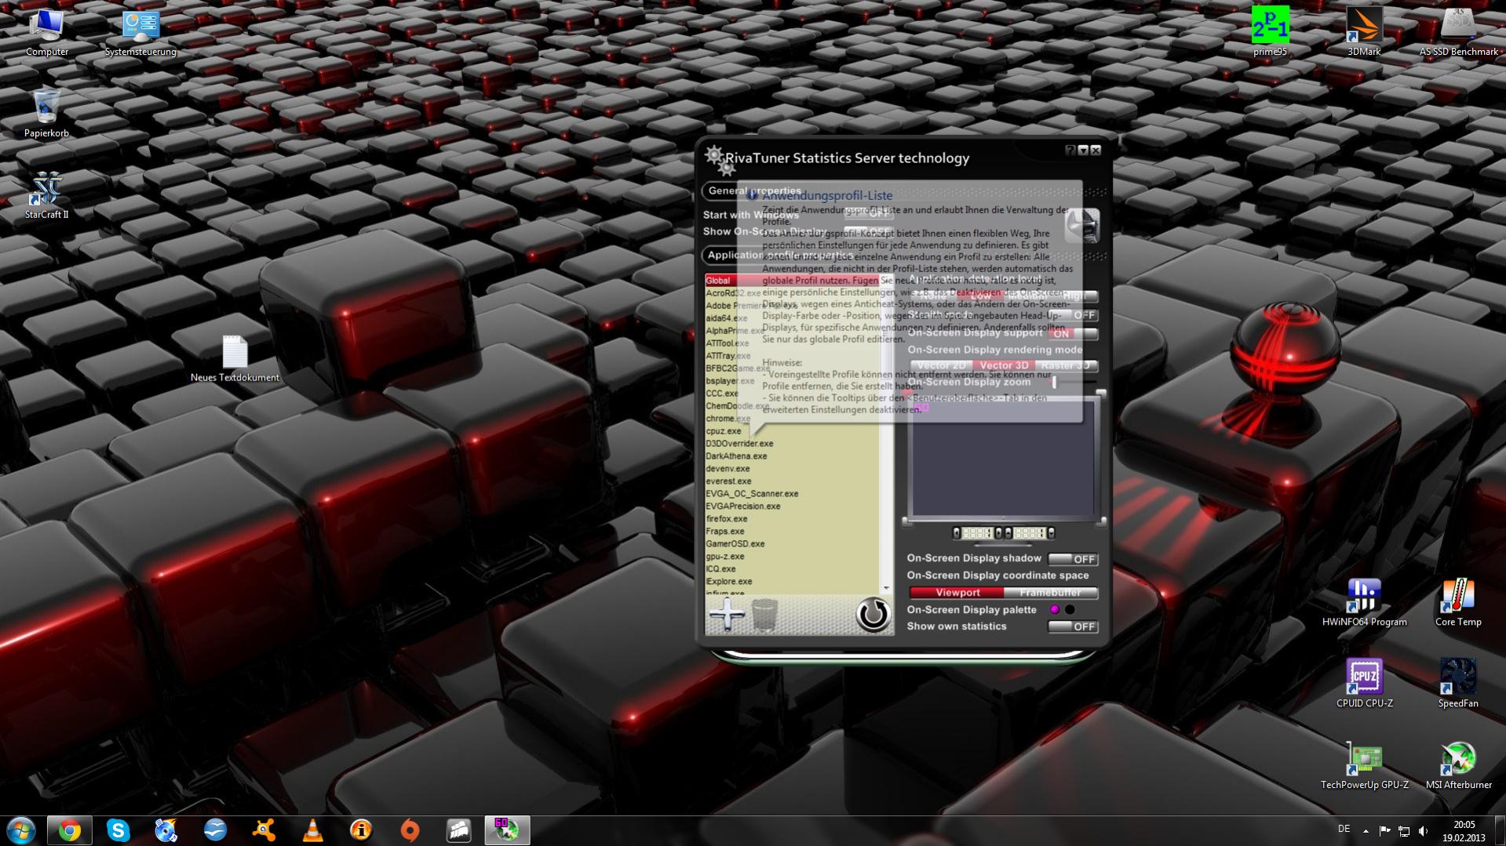
Task: Select EVGA_OC_Scanner.exe in the profile list
Action: pos(792,494)
